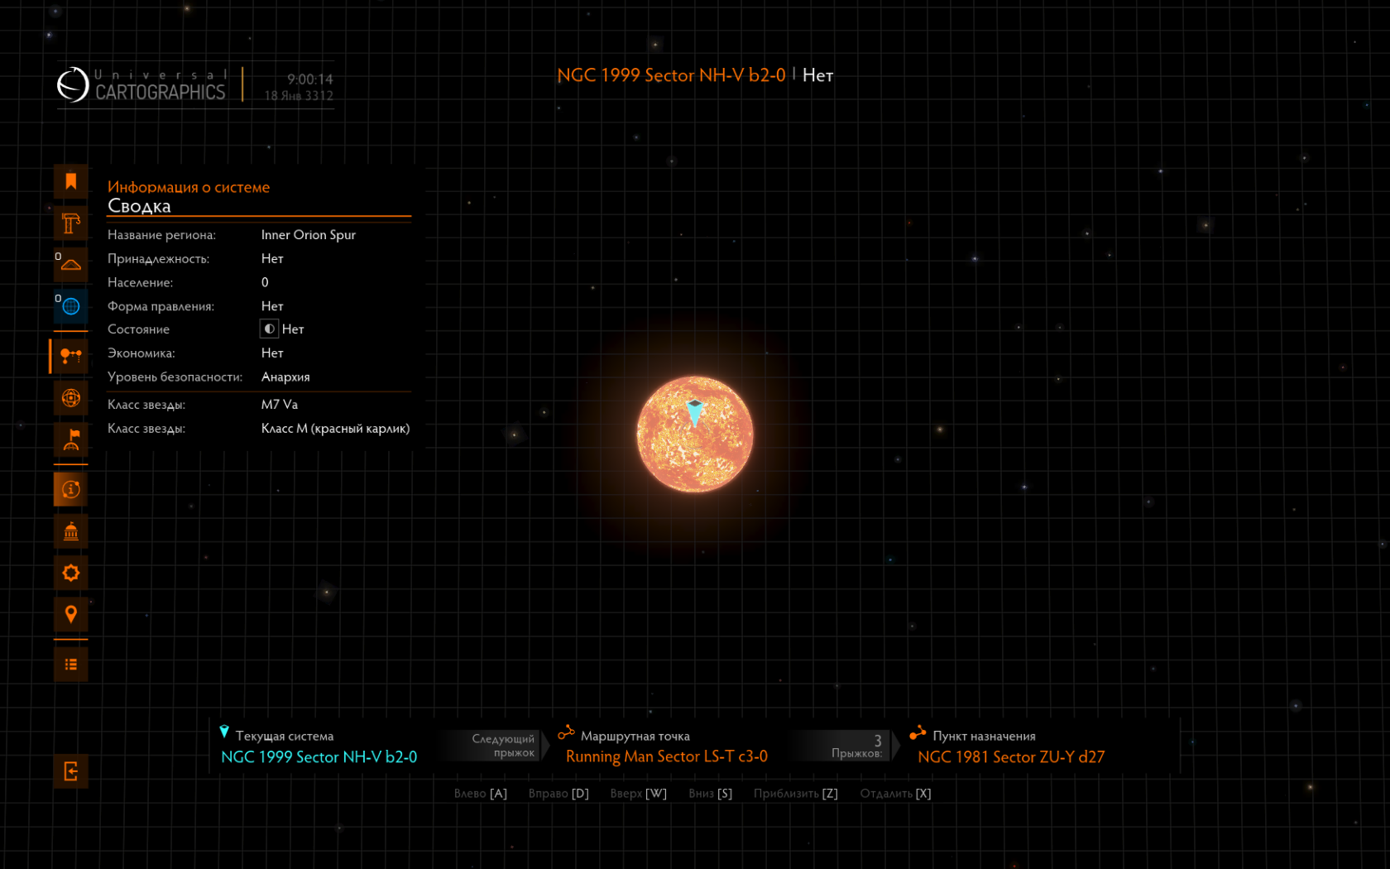Select waypoint Running Man Sector LS-T c3-0

pyautogui.click(x=667, y=757)
